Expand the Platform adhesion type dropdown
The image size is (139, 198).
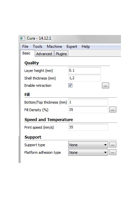pyautogui.click(x=88, y=152)
